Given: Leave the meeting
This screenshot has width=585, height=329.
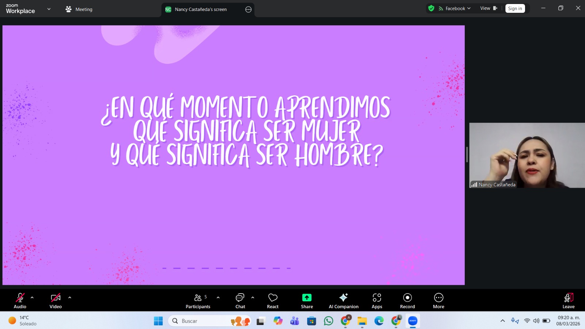Looking at the screenshot, I should (x=568, y=301).
